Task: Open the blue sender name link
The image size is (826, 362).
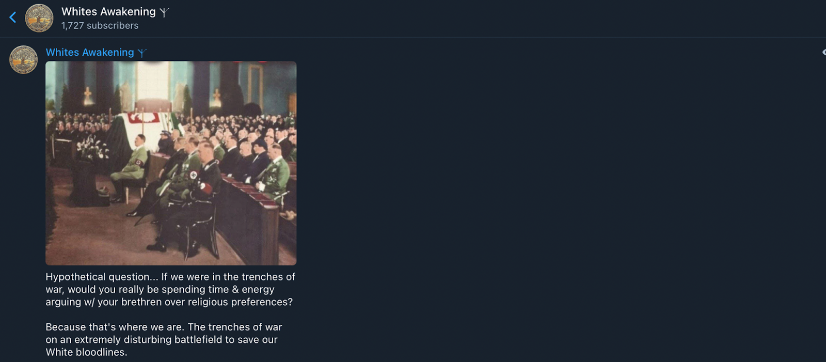Action: point(90,52)
